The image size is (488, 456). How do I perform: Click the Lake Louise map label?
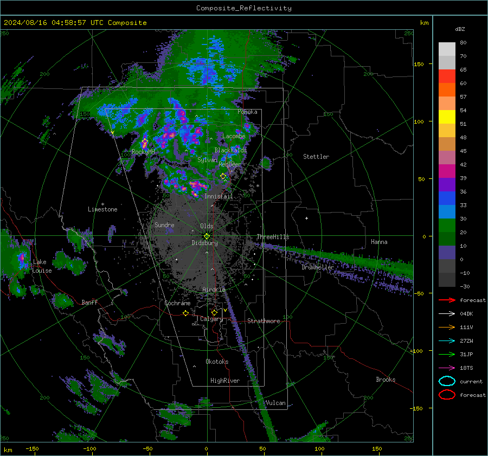pyautogui.click(x=42, y=266)
